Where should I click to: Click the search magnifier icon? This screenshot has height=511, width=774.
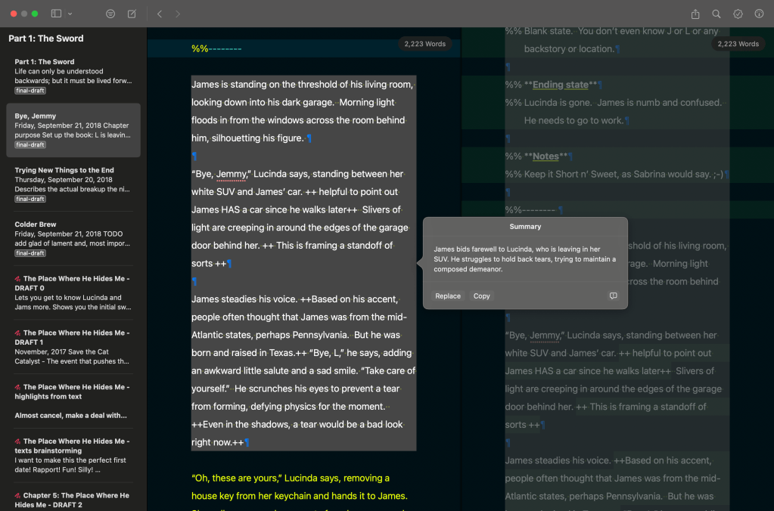pos(716,14)
